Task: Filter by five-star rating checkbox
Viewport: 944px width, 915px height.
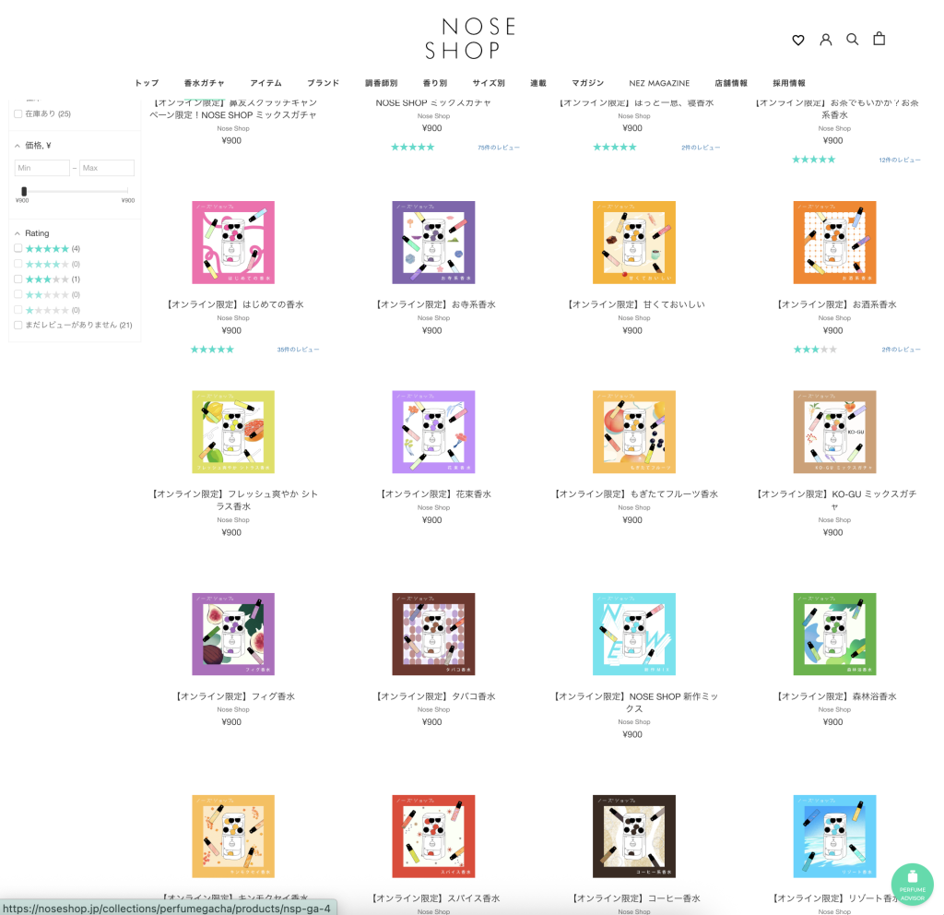Action: (x=18, y=248)
